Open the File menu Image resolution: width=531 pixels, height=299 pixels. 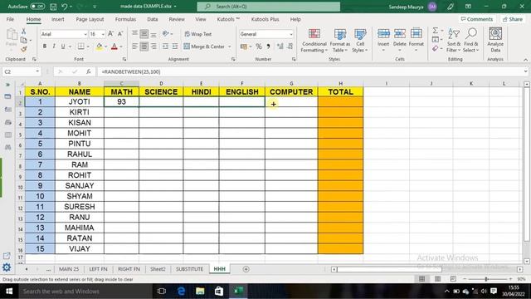point(10,19)
